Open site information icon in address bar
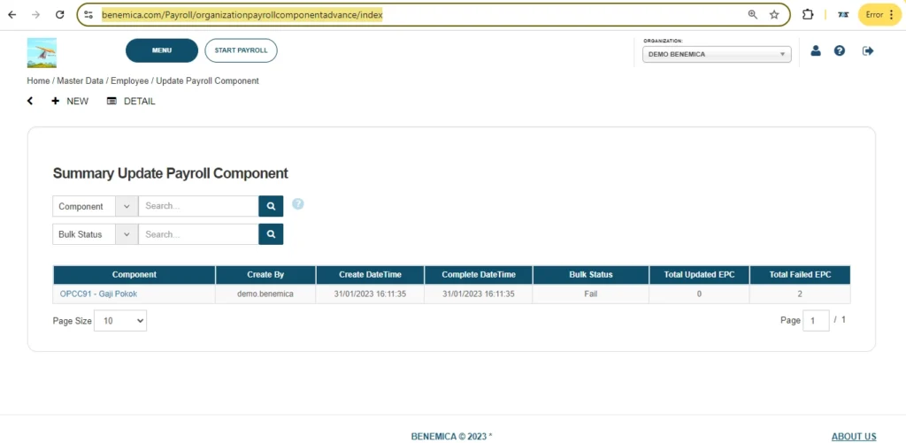 pyautogui.click(x=88, y=15)
